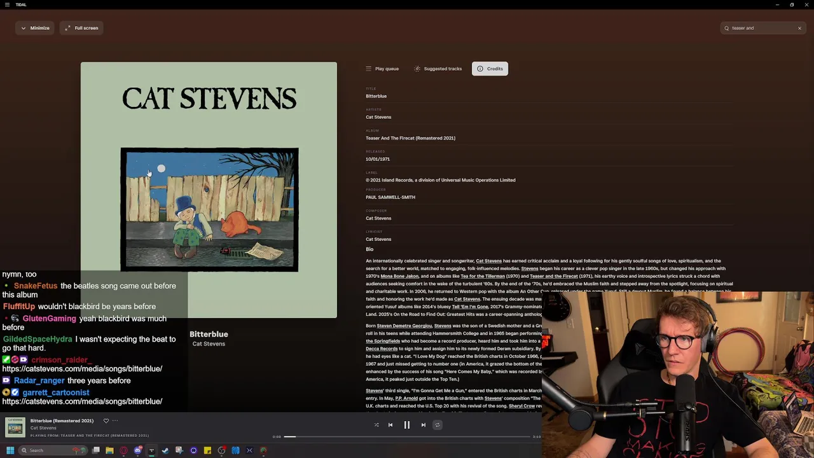Clear the search box with X
814x458 pixels.
click(x=799, y=28)
